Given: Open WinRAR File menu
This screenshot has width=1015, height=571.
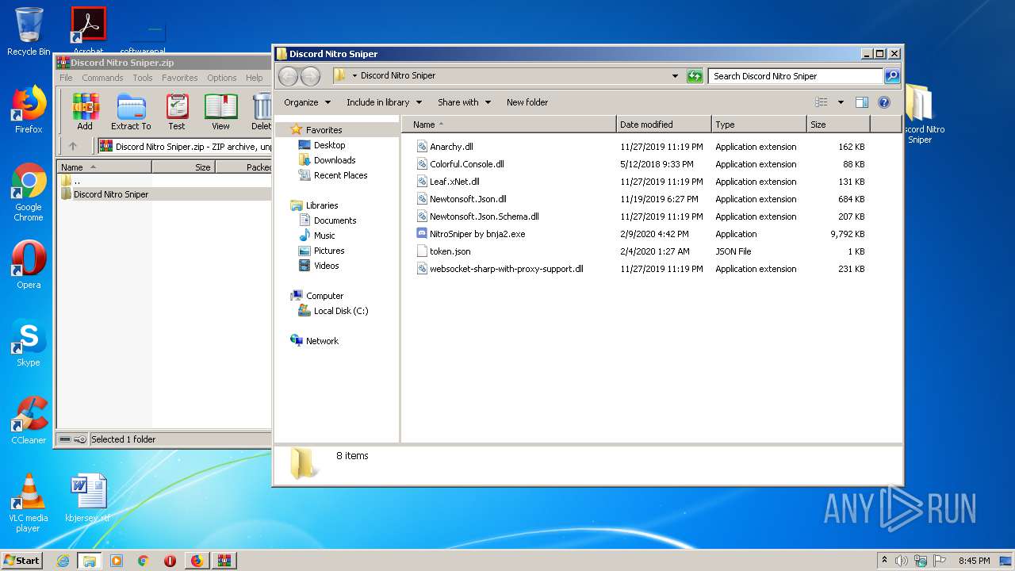Looking at the screenshot, I should pos(66,78).
